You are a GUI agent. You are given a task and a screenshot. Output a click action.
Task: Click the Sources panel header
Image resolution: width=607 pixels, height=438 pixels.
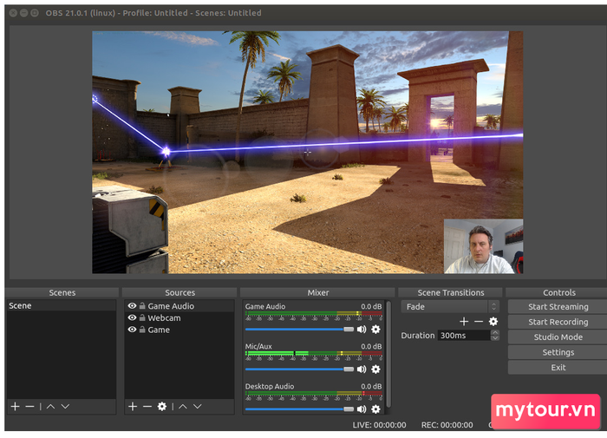click(179, 293)
